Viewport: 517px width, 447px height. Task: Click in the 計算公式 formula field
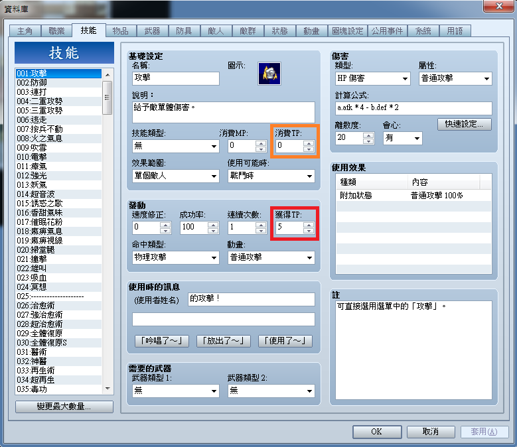point(413,108)
